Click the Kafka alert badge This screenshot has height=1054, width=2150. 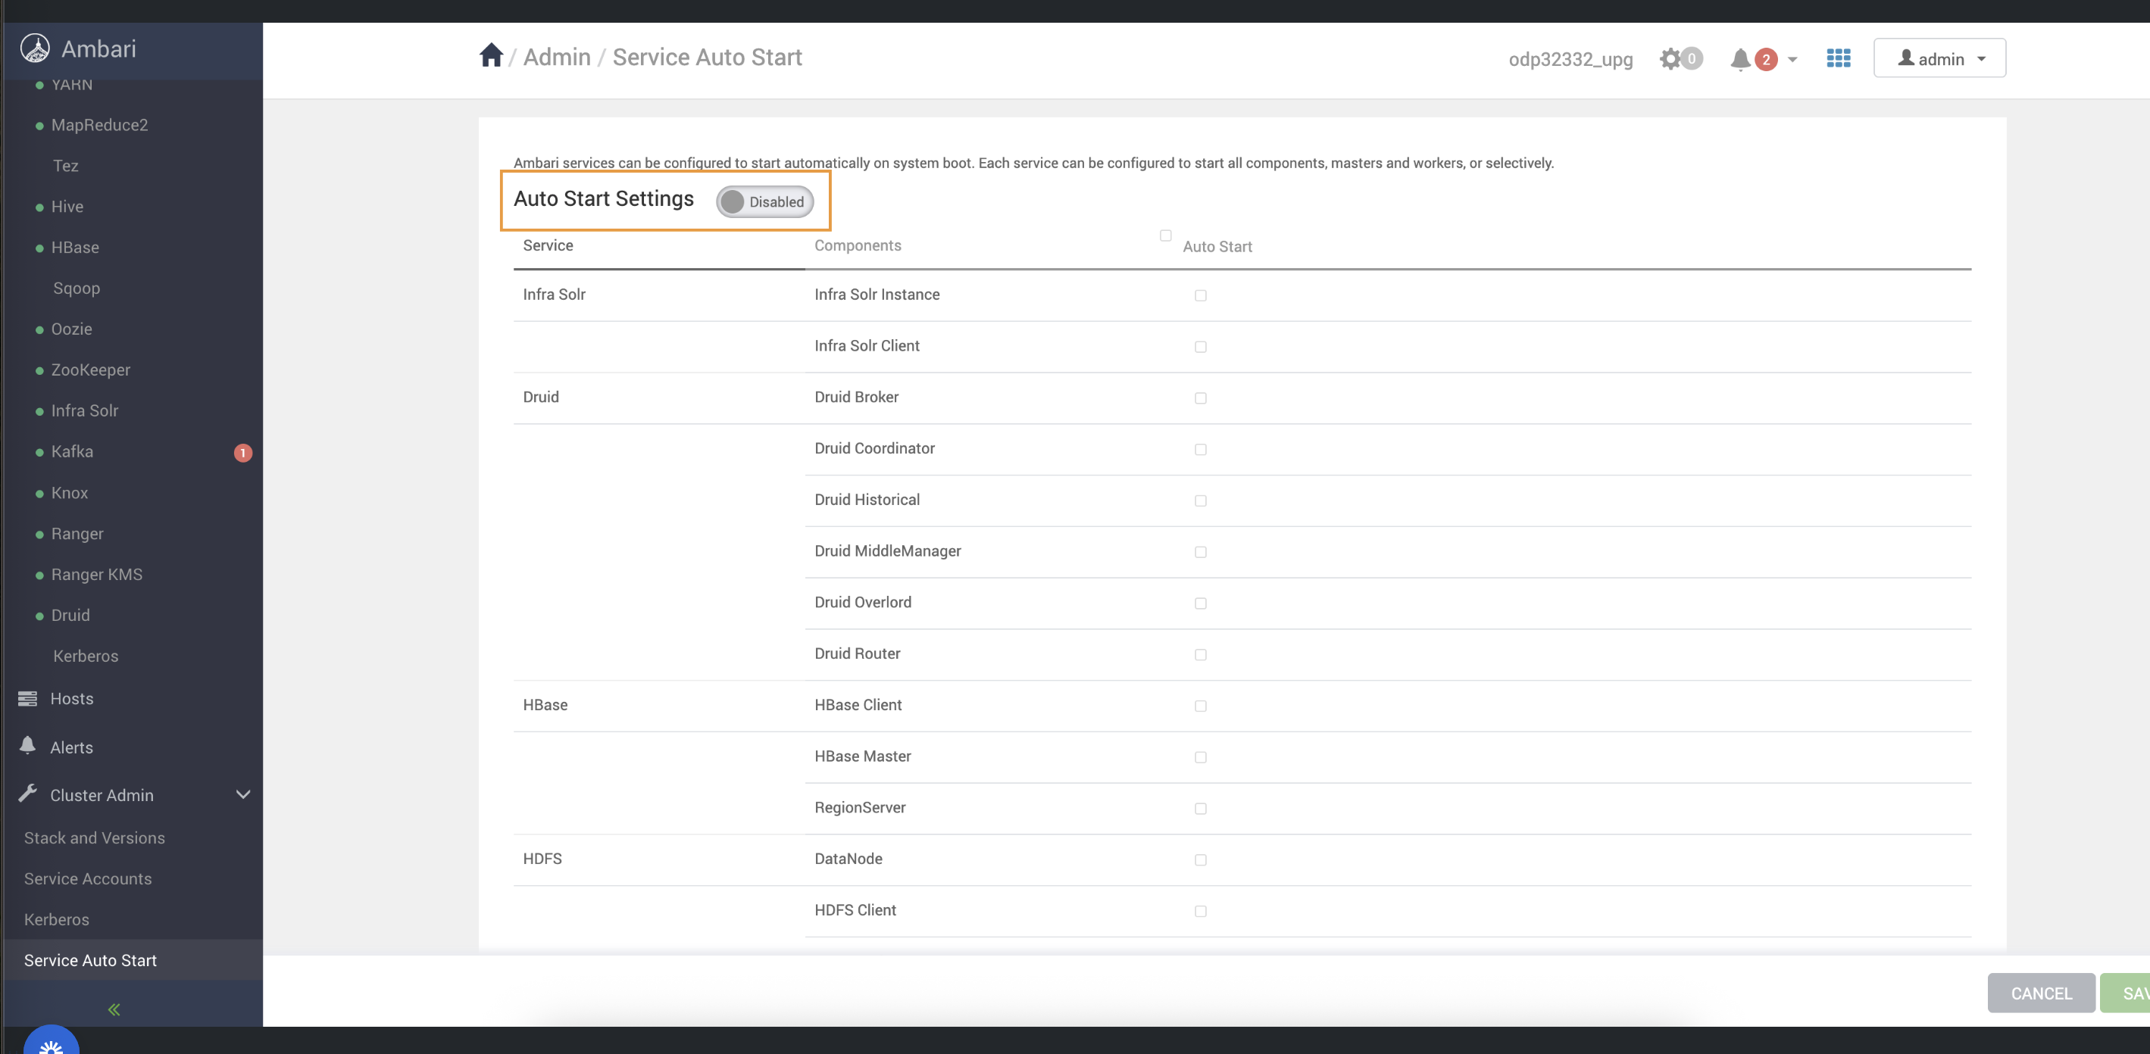(243, 452)
